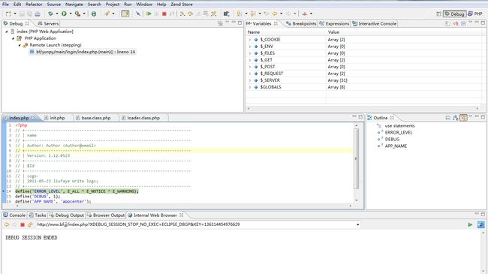488x274 pixels.
Task: Open the Run button dropdown arrow
Action: (71, 14)
